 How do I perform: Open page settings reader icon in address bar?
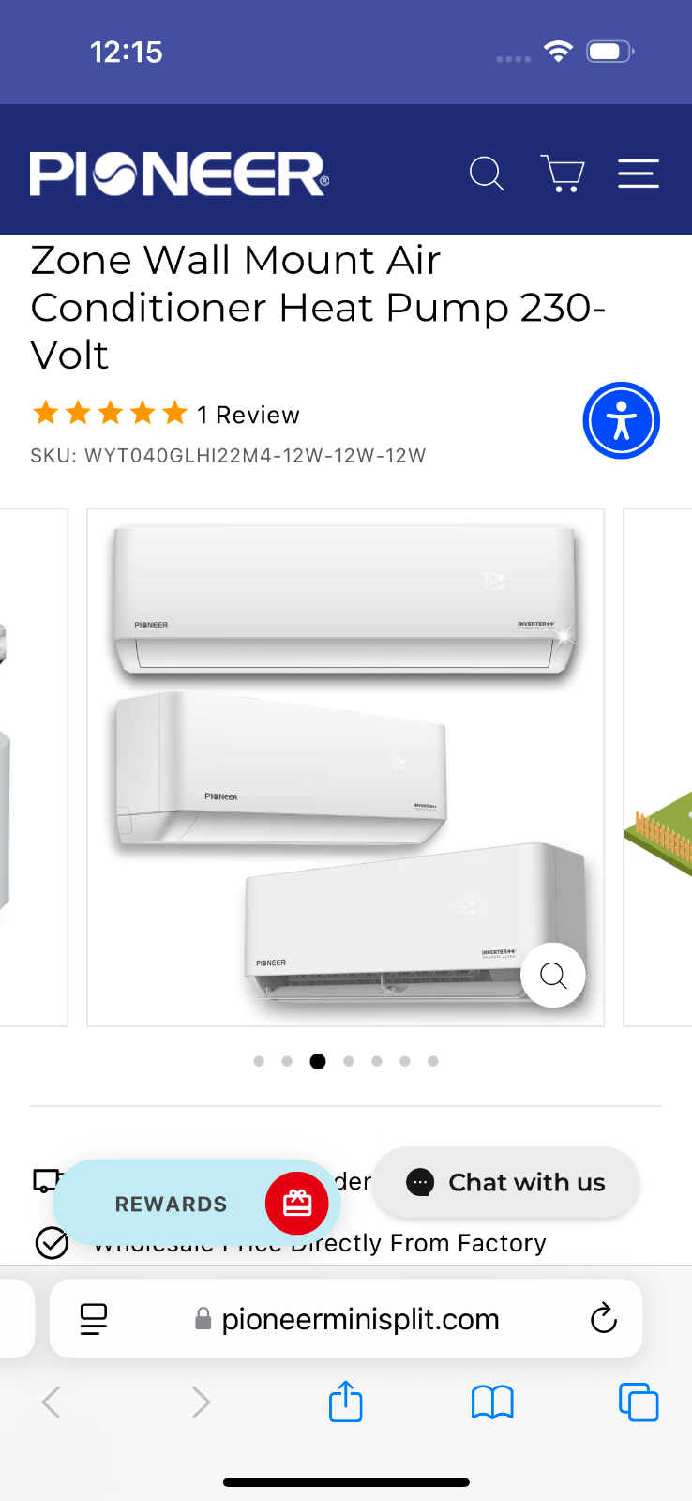(x=94, y=1319)
